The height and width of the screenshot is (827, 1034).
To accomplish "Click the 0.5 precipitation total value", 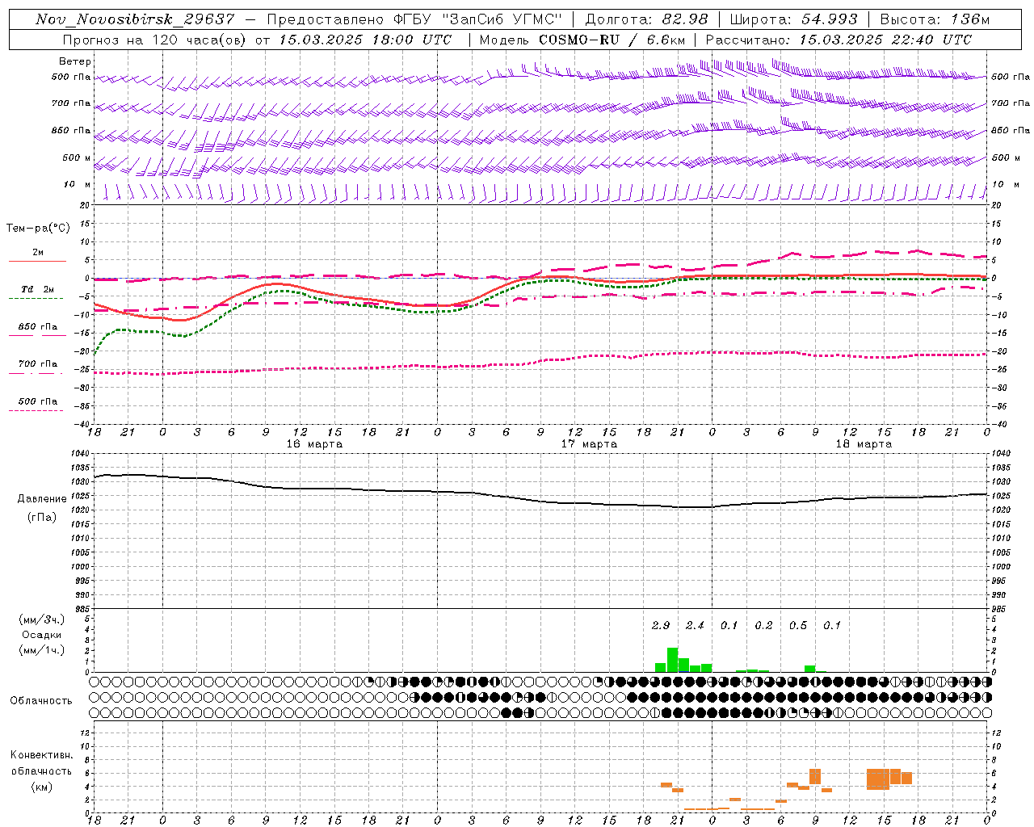I will [x=798, y=625].
